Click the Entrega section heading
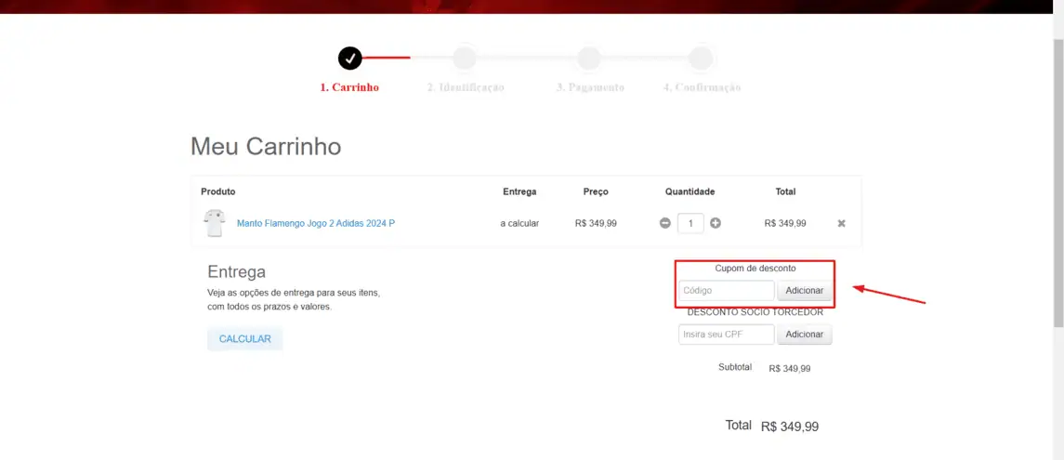 236,272
